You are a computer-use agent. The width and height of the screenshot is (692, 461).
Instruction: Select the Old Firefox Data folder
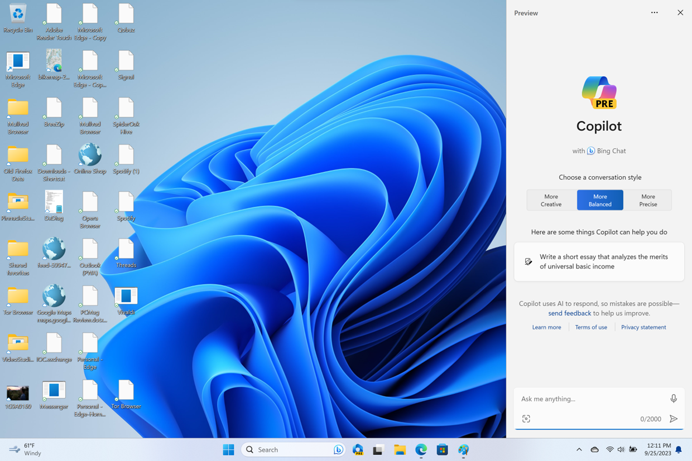(x=18, y=163)
